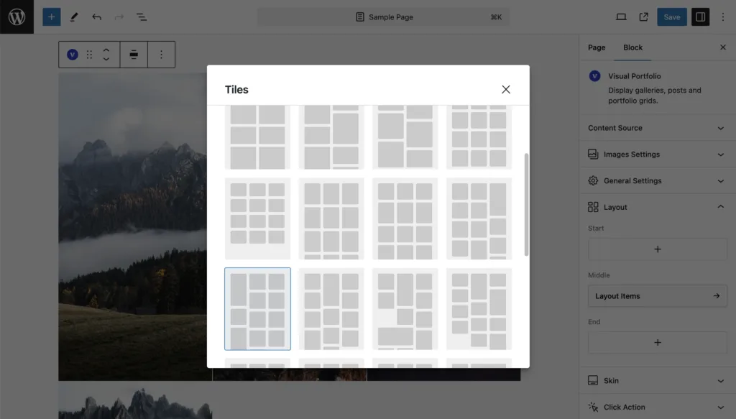The image size is (736, 419).
Task: Expand the Click Action panel
Action: 657,407
